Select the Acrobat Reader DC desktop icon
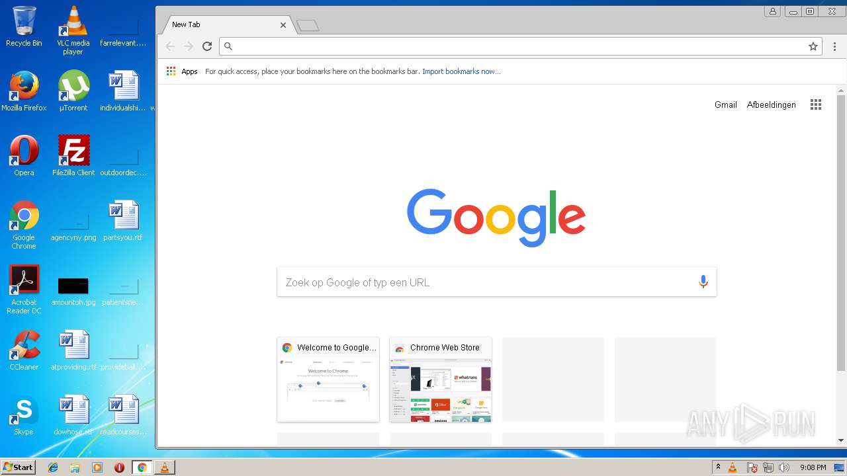Image resolution: width=847 pixels, height=476 pixels. [x=24, y=290]
